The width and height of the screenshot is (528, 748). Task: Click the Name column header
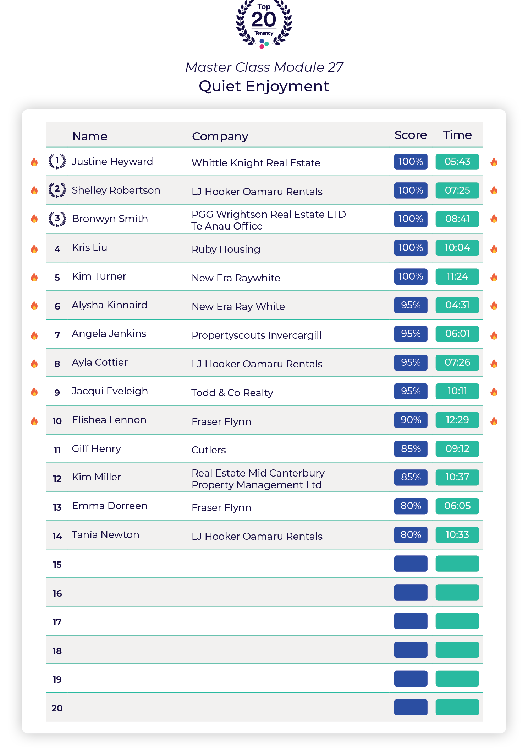[90, 136]
